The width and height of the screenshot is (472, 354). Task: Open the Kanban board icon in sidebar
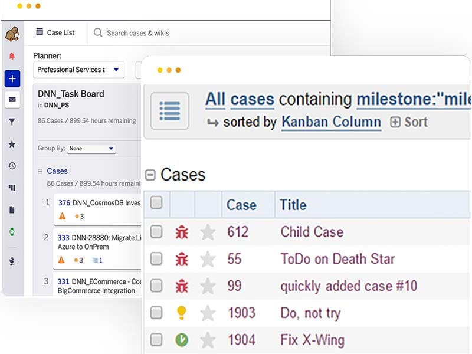pos(12,188)
